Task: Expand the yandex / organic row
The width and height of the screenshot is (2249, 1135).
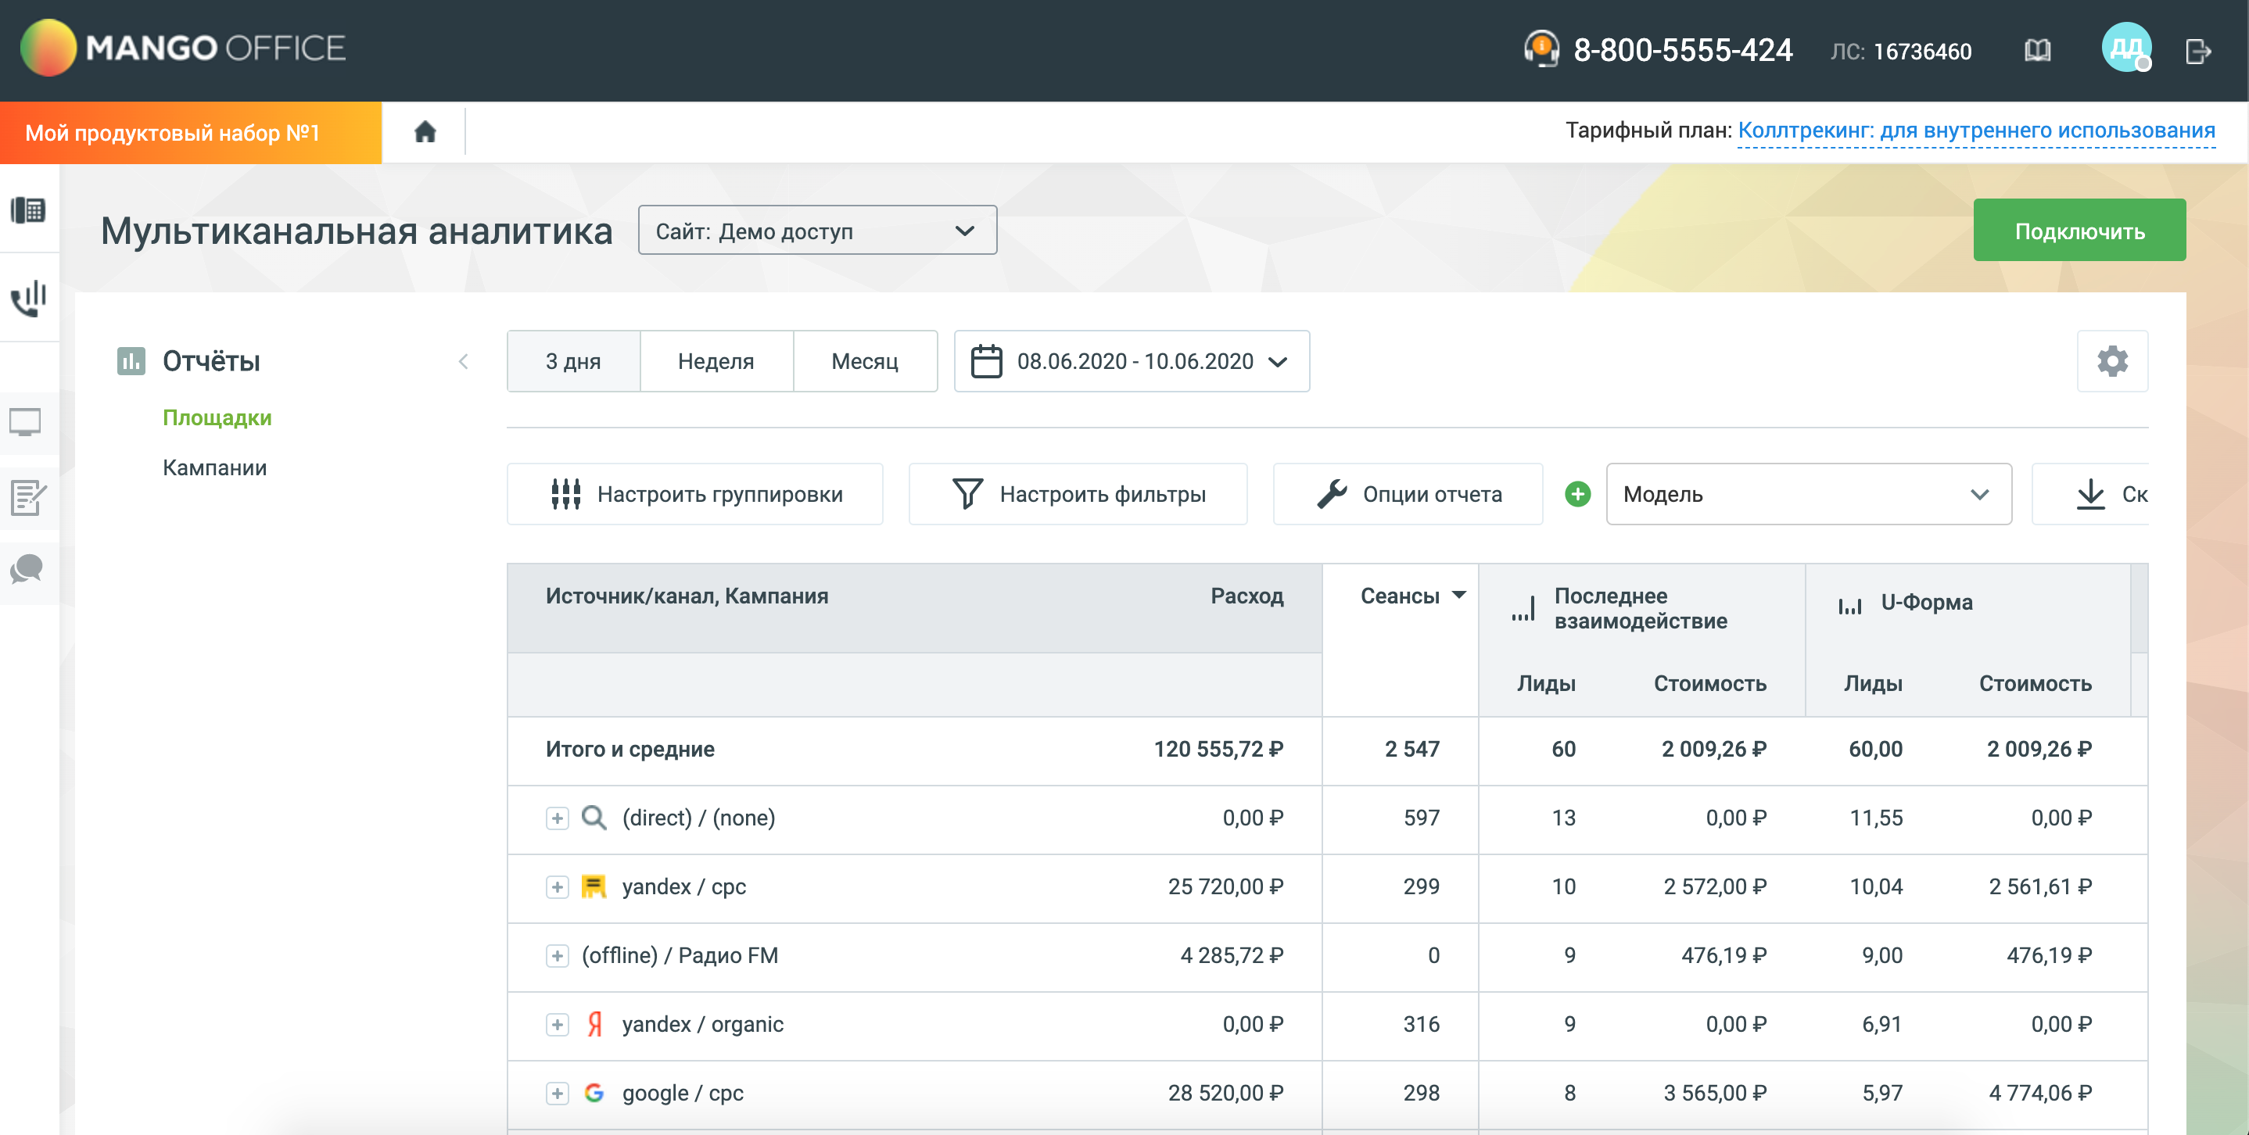Action: [x=557, y=1024]
